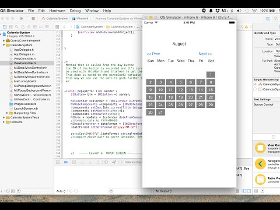Select the Standard editor icon in Xcode toolbar
This screenshot has height=210, width=280.
(x=268, y=19)
